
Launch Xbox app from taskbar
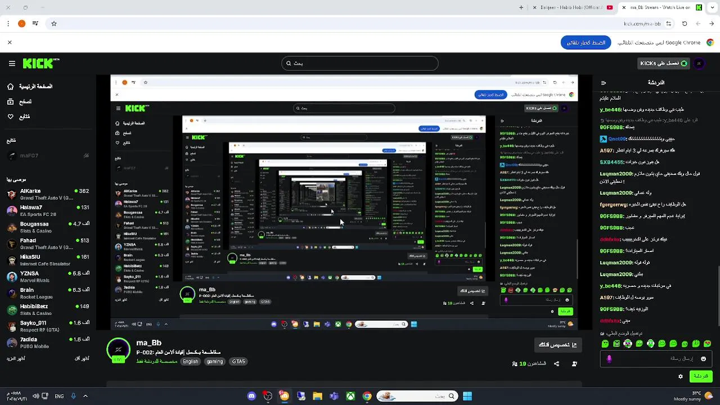tap(350, 396)
